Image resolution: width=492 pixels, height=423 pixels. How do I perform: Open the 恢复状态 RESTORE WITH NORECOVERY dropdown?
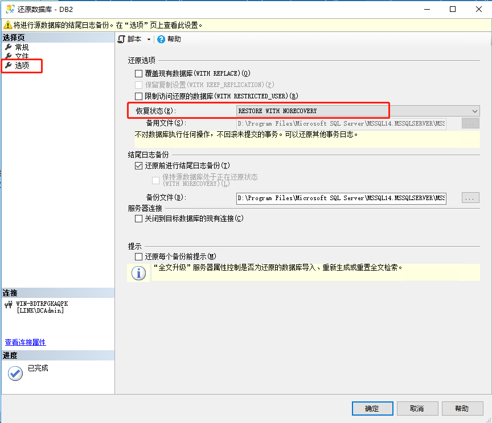358,111
